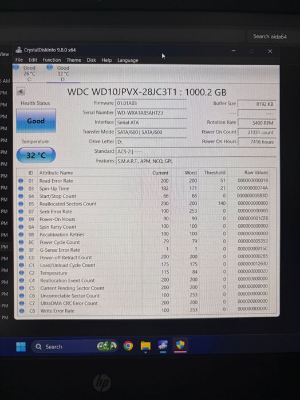Open File Explorer from the taskbar

[x=145, y=346]
